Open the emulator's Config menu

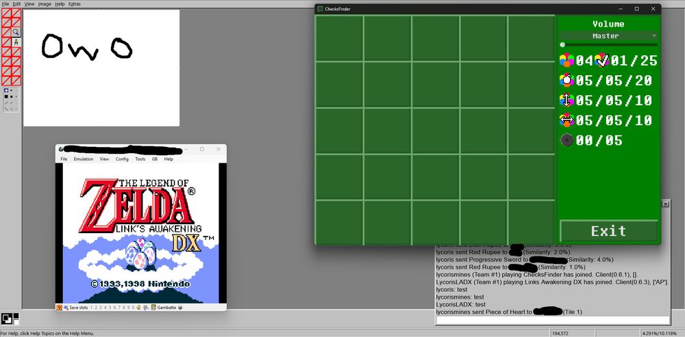click(x=122, y=159)
